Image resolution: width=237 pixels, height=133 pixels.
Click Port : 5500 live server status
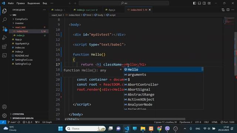(227, 122)
